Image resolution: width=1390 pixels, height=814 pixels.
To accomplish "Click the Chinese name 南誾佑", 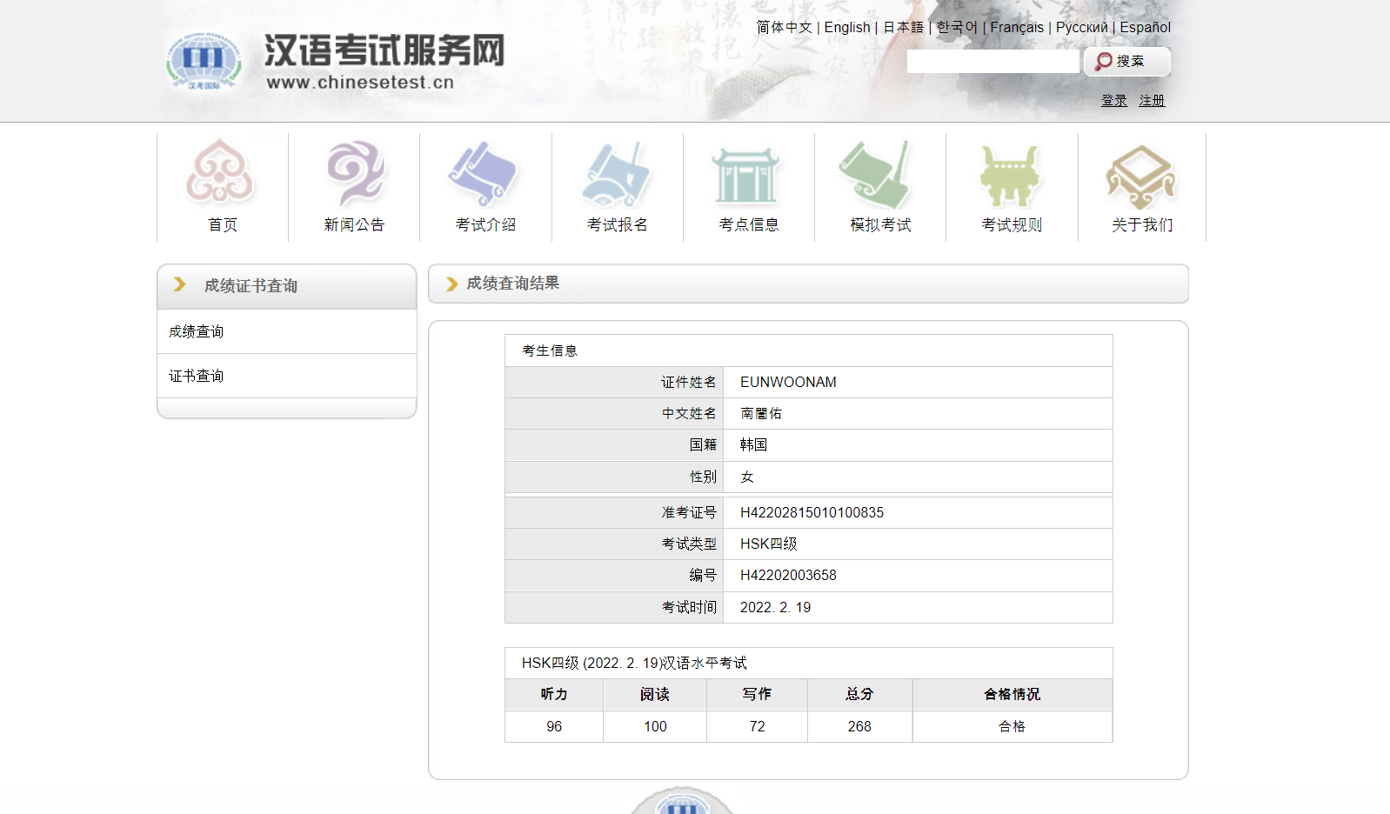I will (x=761, y=413).
